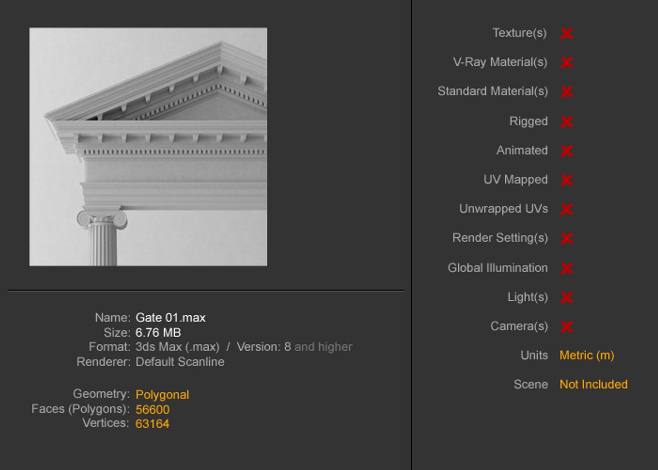This screenshot has height=470, width=658.
Task: Click the UV Mapped label
Action: click(x=515, y=179)
